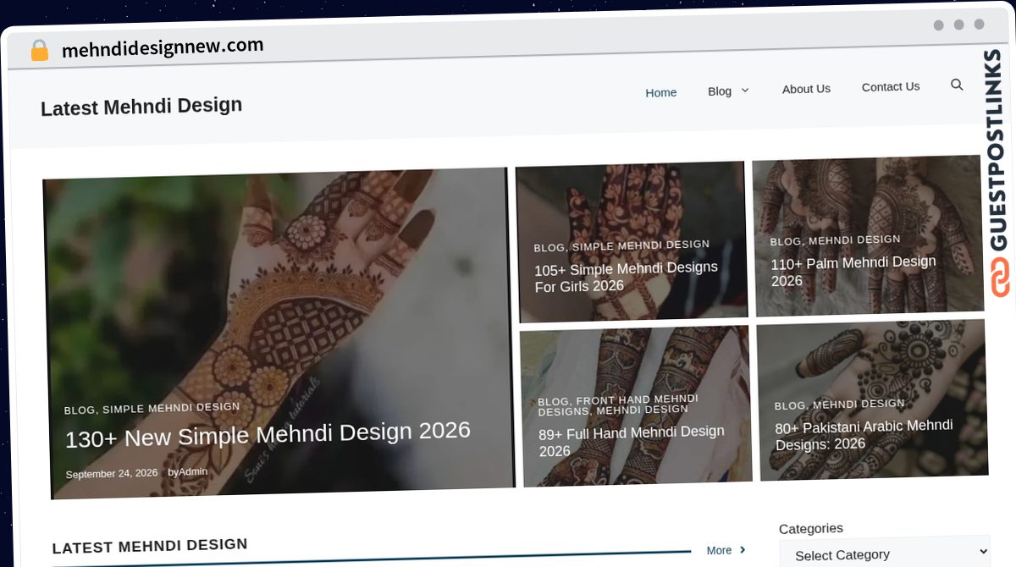Open the Blog menu item
This screenshot has height=567, width=1016.
(720, 91)
